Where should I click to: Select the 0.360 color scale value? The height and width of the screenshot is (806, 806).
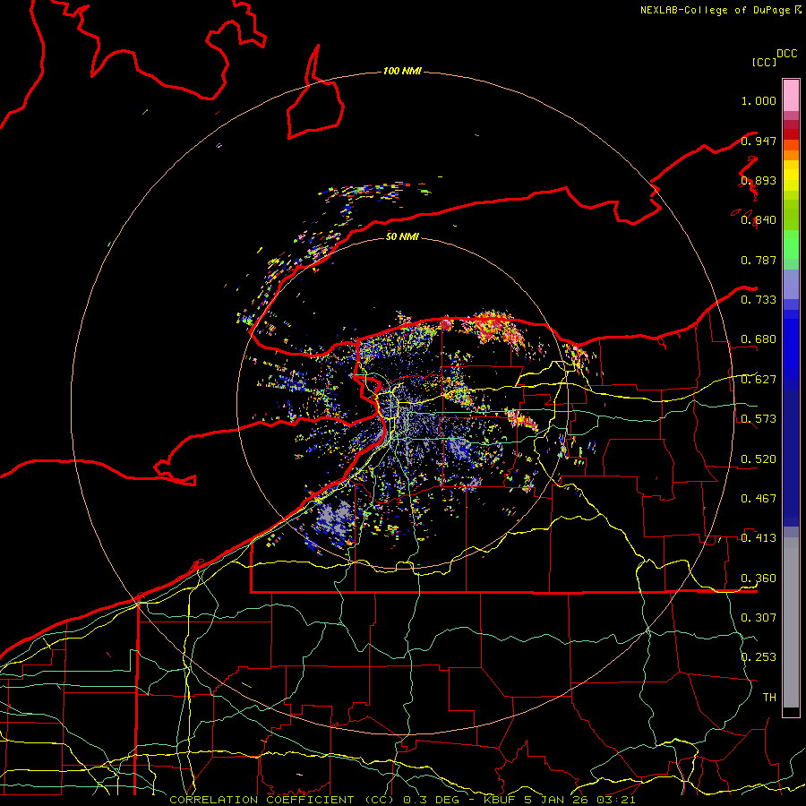(x=759, y=579)
